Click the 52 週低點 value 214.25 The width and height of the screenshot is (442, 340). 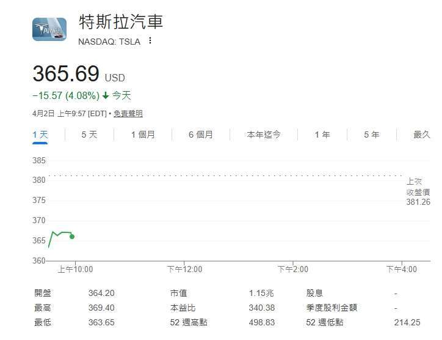[407, 322]
